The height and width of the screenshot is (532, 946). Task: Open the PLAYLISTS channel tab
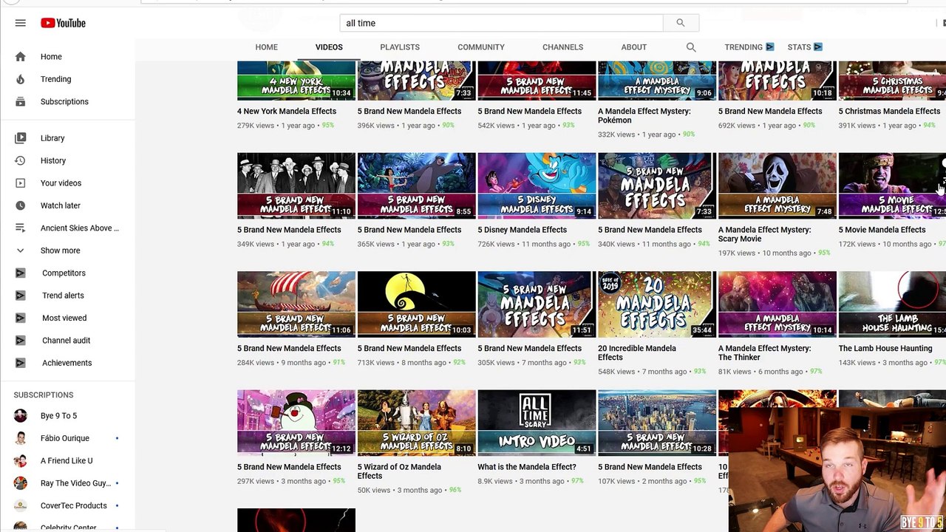tap(400, 47)
